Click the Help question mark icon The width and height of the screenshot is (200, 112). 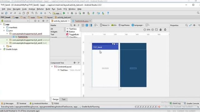(x=108, y=13)
